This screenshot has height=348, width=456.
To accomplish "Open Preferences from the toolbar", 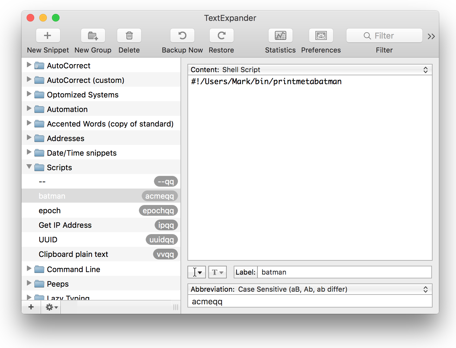I will click(x=321, y=35).
